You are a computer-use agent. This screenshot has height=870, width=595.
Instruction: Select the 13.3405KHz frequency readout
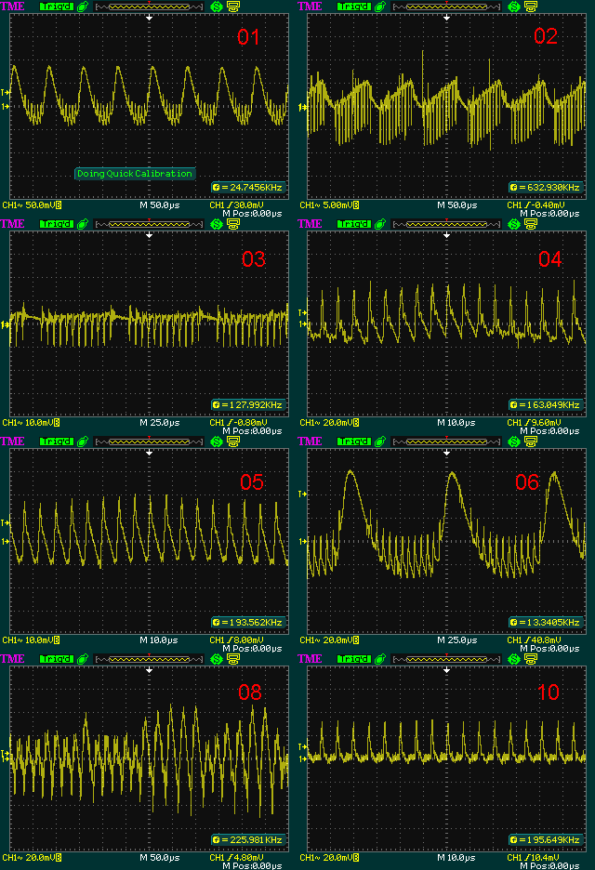(x=546, y=623)
